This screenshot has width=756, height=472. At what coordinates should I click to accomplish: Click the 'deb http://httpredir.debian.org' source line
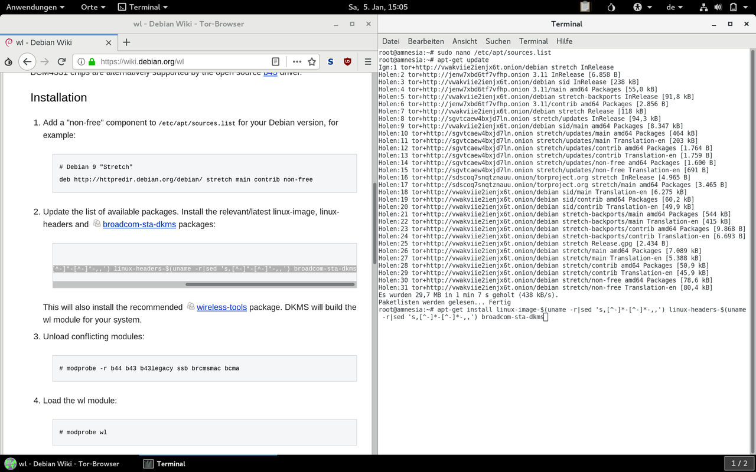186,179
